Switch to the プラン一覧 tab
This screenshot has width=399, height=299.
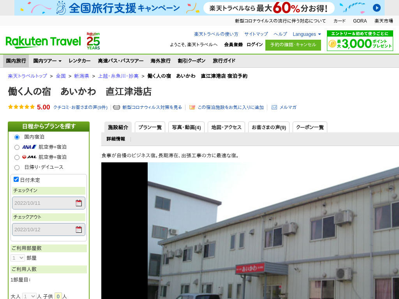pos(150,127)
